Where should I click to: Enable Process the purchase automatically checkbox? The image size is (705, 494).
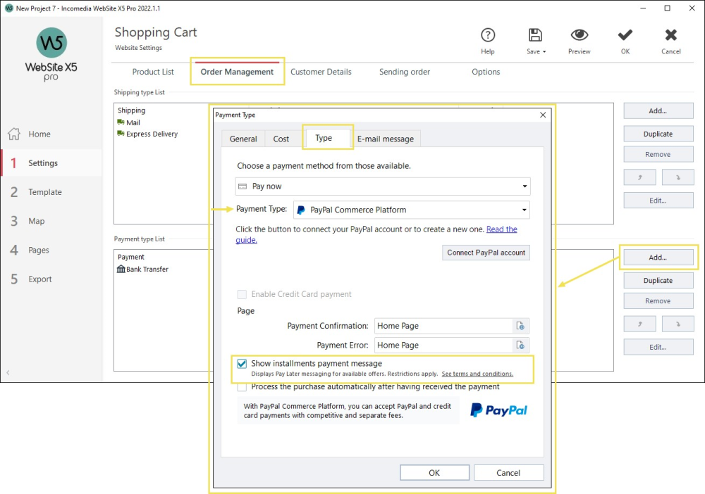coord(243,387)
